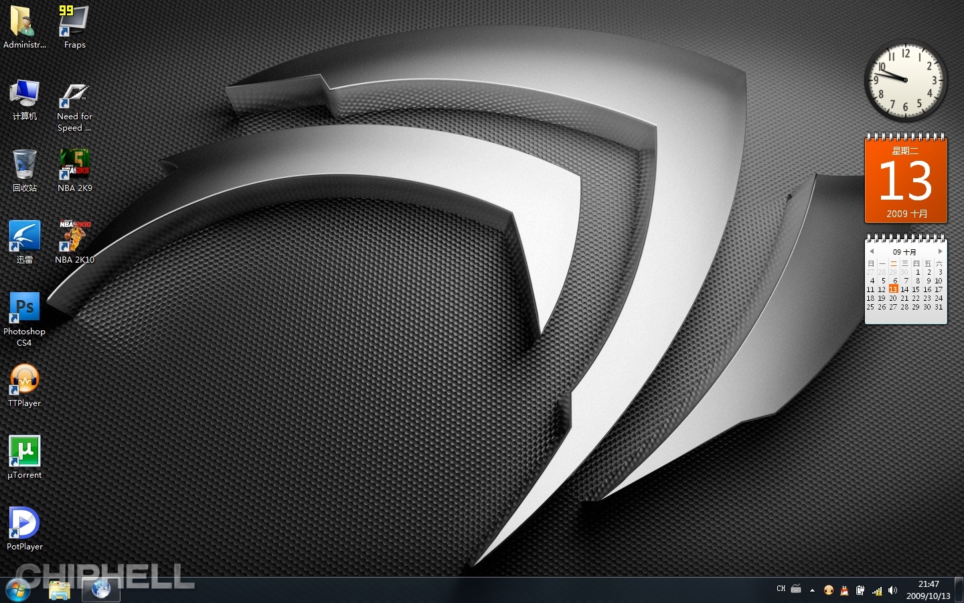Open the volume speaker tray icon

(x=892, y=590)
